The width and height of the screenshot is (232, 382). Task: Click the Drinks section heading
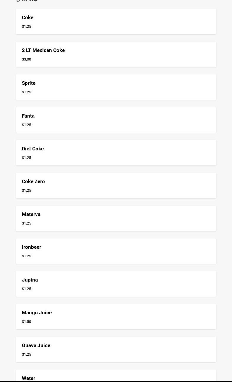tap(27, 1)
